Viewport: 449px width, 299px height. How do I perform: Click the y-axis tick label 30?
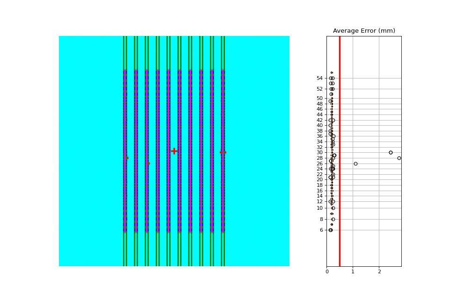point(319,152)
